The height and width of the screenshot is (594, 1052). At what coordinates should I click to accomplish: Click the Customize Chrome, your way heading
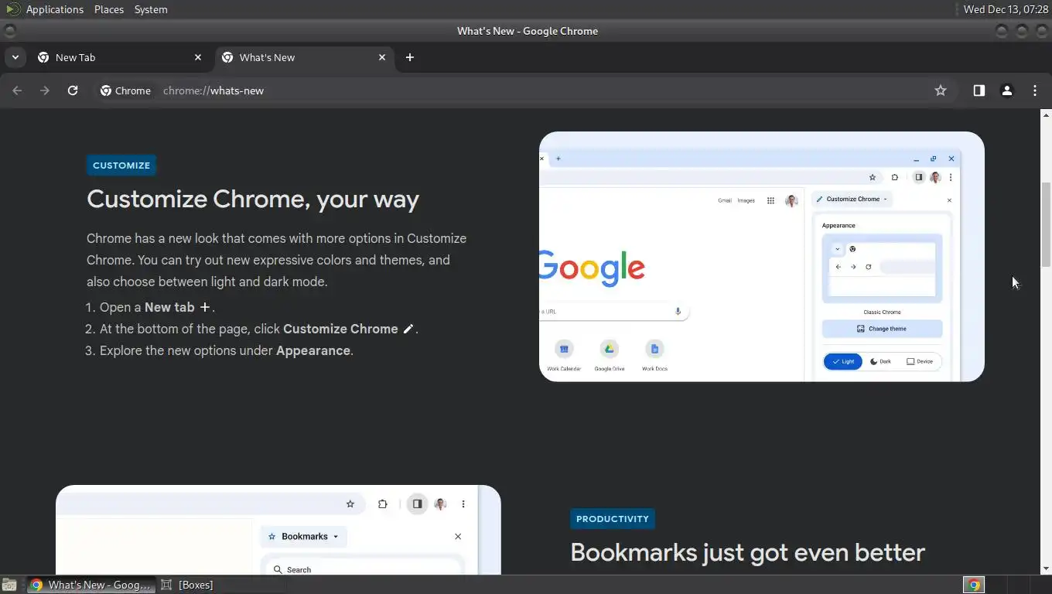pos(253,200)
